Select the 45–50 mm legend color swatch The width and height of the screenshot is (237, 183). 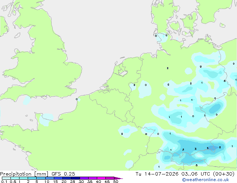pos(110,178)
